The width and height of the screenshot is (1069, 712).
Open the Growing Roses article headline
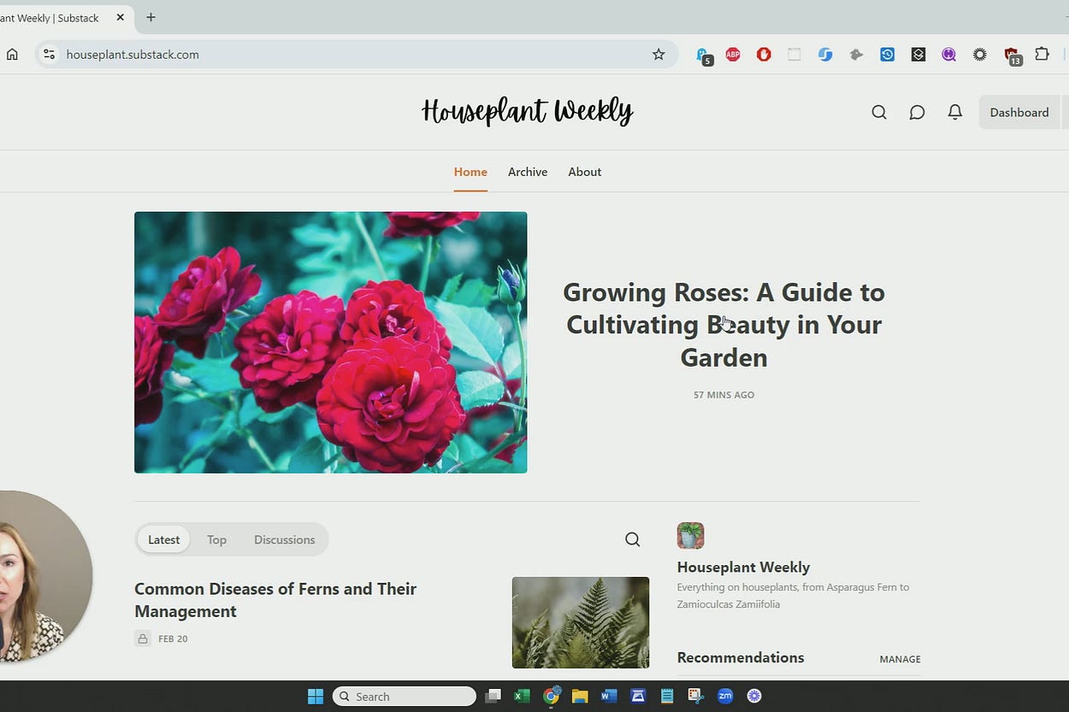pos(723,324)
